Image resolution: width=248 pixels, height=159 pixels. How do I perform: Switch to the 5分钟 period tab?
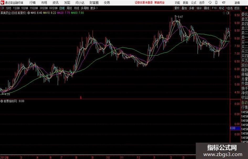[25, 8]
